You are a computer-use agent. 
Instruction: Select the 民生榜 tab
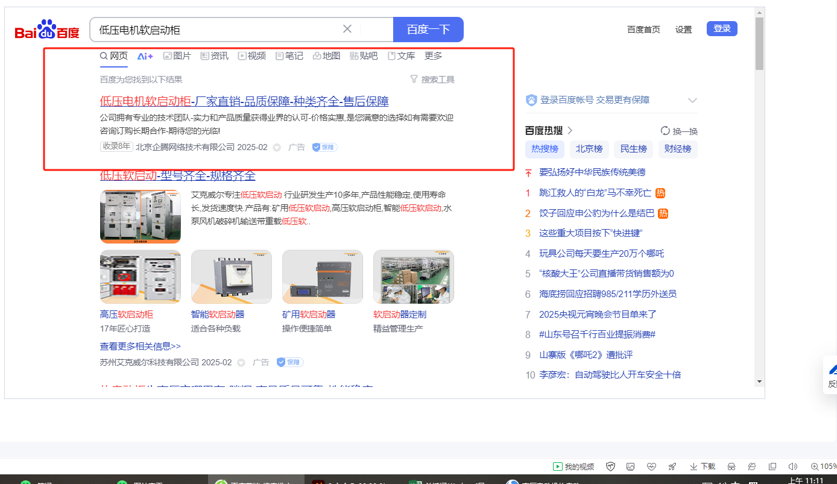pyautogui.click(x=634, y=149)
